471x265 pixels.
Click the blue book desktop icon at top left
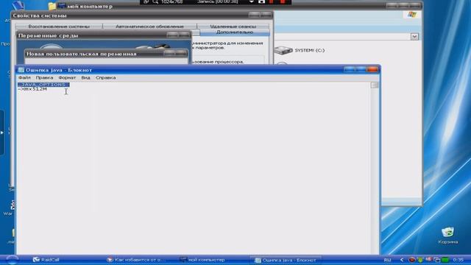(x=18, y=4)
